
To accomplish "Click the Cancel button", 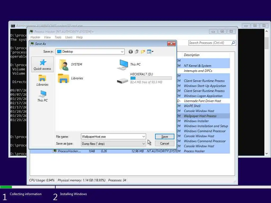I will (x=165, y=144).
